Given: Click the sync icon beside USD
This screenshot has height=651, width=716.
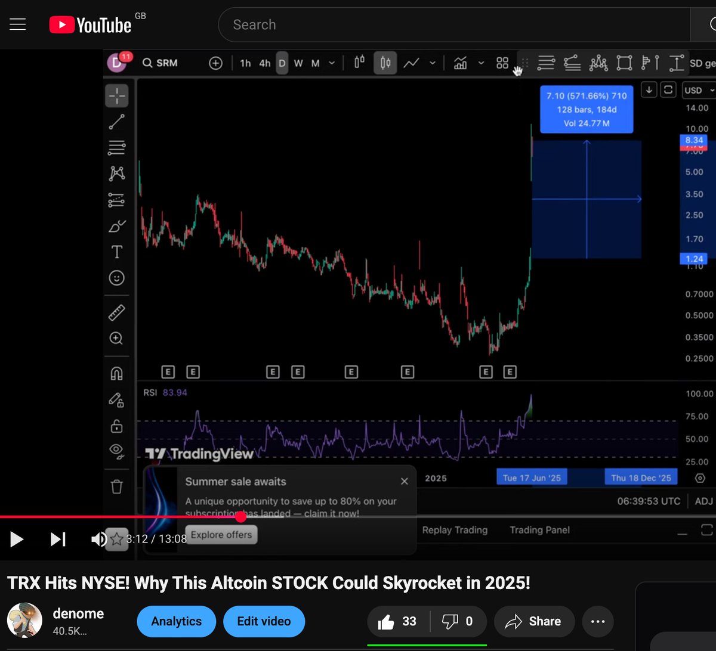Looking at the screenshot, I should point(668,89).
